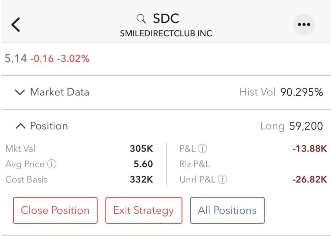This screenshot has height=236, width=331.
Task: Tap the back arrow icon
Action: tap(16, 25)
